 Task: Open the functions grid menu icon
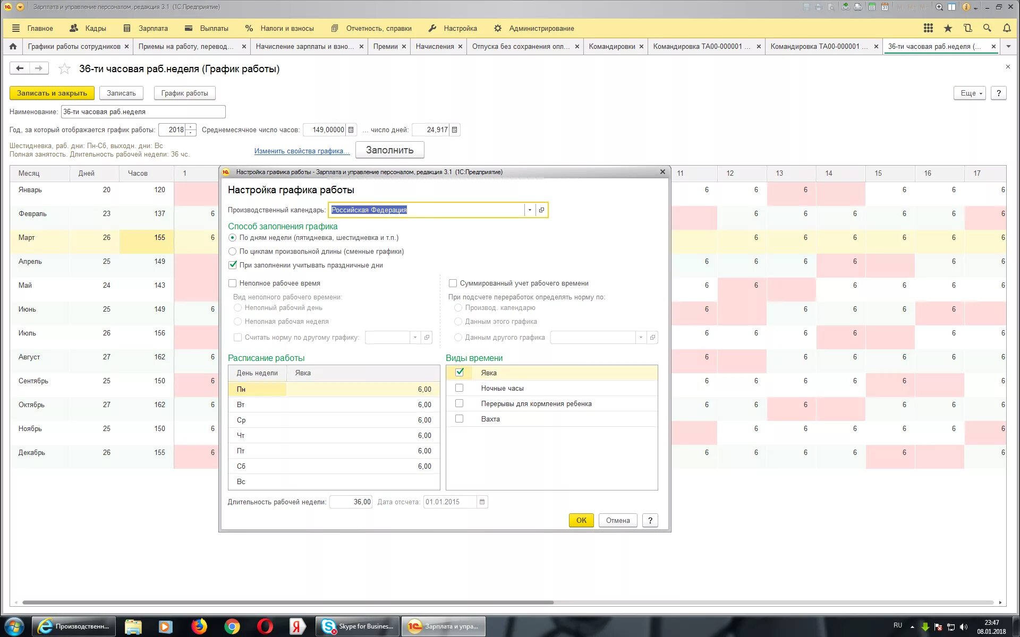tap(928, 28)
